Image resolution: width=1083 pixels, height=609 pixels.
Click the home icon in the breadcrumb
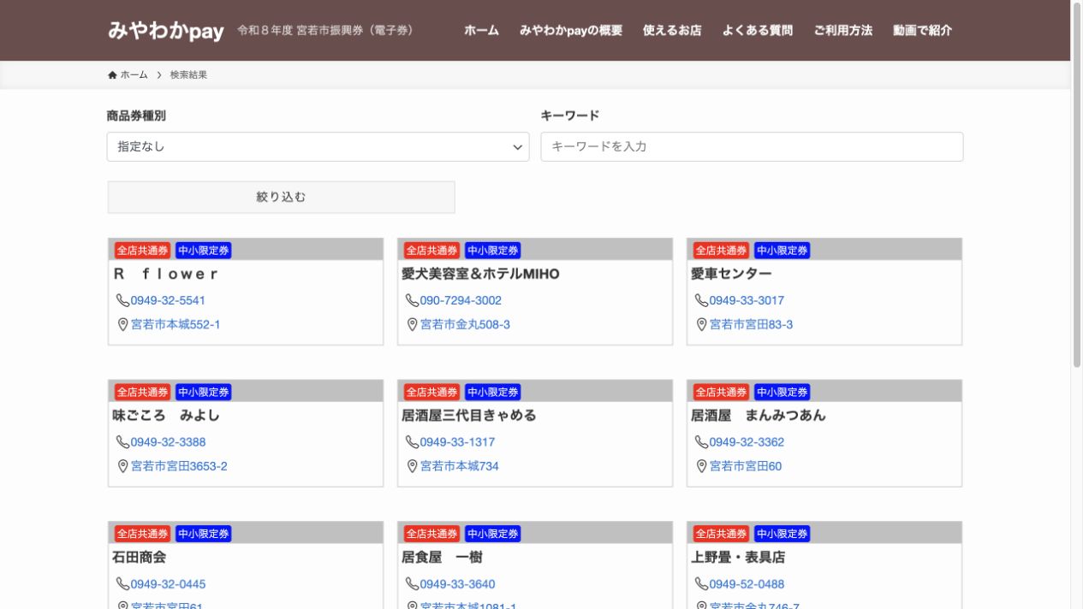pyautogui.click(x=112, y=75)
